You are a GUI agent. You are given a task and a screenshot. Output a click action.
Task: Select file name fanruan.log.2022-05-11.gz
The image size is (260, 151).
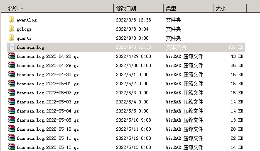(x=48, y=138)
